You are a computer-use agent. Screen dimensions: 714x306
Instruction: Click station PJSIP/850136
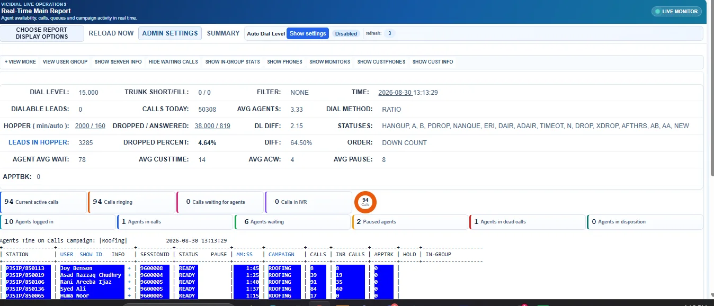coord(25,289)
